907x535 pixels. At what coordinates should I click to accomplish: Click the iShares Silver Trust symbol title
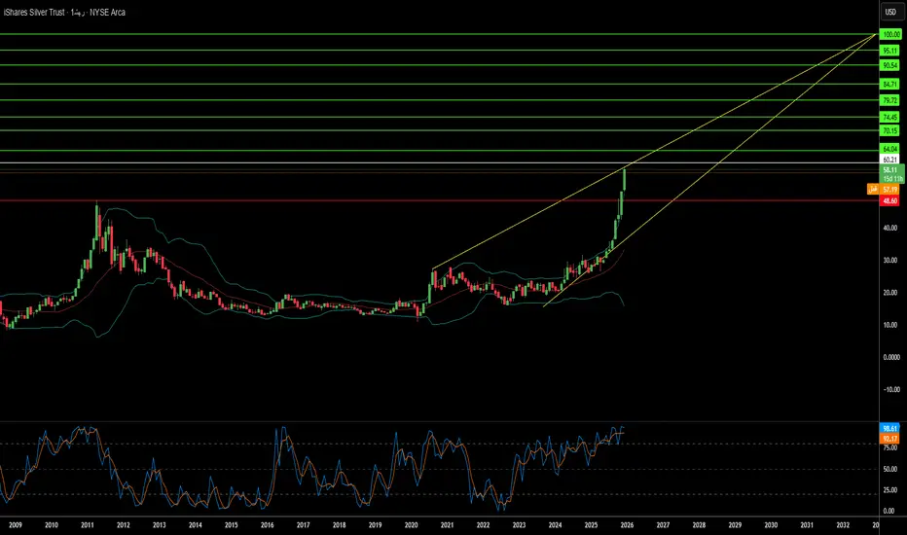point(34,12)
